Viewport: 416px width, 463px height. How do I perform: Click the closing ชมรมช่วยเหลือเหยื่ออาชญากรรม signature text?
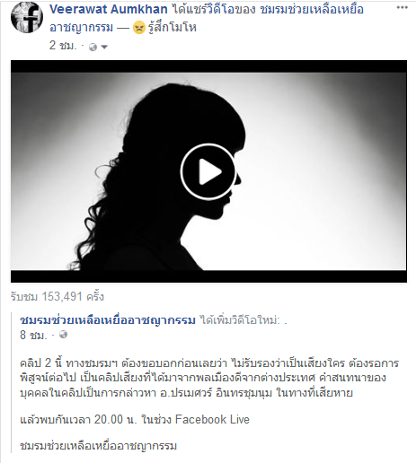[x=99, y=446]
